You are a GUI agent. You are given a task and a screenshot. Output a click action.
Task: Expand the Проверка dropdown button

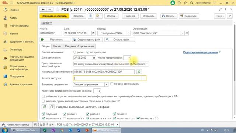(130, 16)
